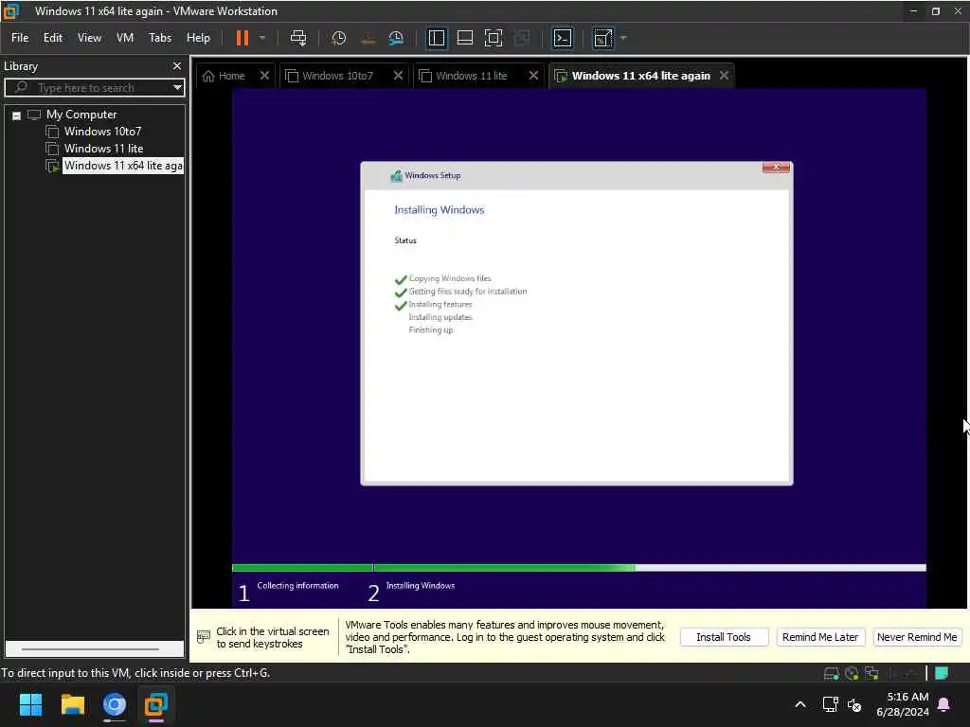Click the installation progress bar
This screenshot has width=970, height=727.
579,568
